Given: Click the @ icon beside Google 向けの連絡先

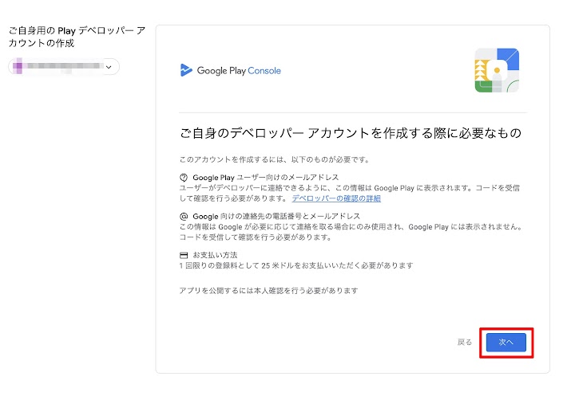Looking at the screenshot, I should tap(184, 216).
